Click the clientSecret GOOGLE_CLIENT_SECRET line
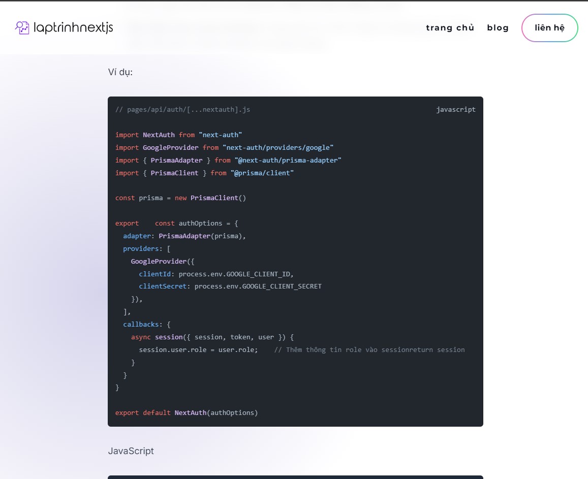The width and height of the screenshot is (588, 479). (x=230, y=286)
